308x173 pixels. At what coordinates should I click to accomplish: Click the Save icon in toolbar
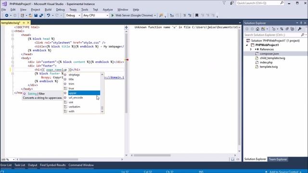coord(36,15)
